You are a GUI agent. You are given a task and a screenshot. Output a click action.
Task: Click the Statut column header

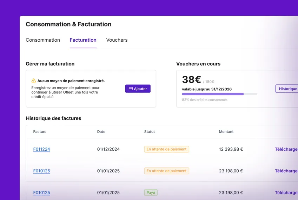149,132
